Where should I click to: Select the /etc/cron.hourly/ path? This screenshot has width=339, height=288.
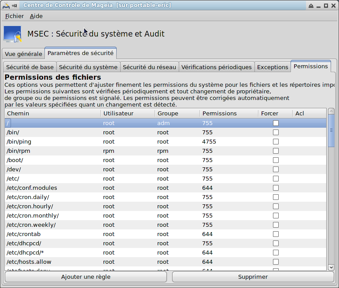pyautogui.click(x=30, y=207)
